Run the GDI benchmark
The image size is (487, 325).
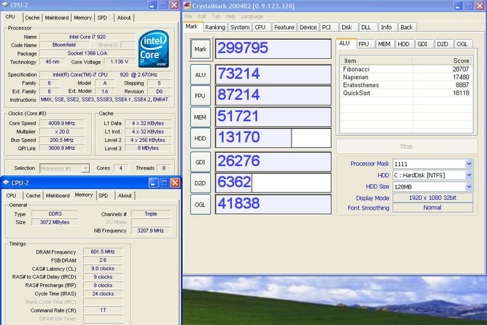tap(200, 162)
